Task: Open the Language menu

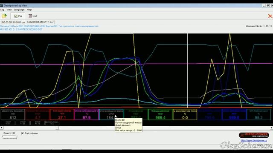Action: coord(19,10)
